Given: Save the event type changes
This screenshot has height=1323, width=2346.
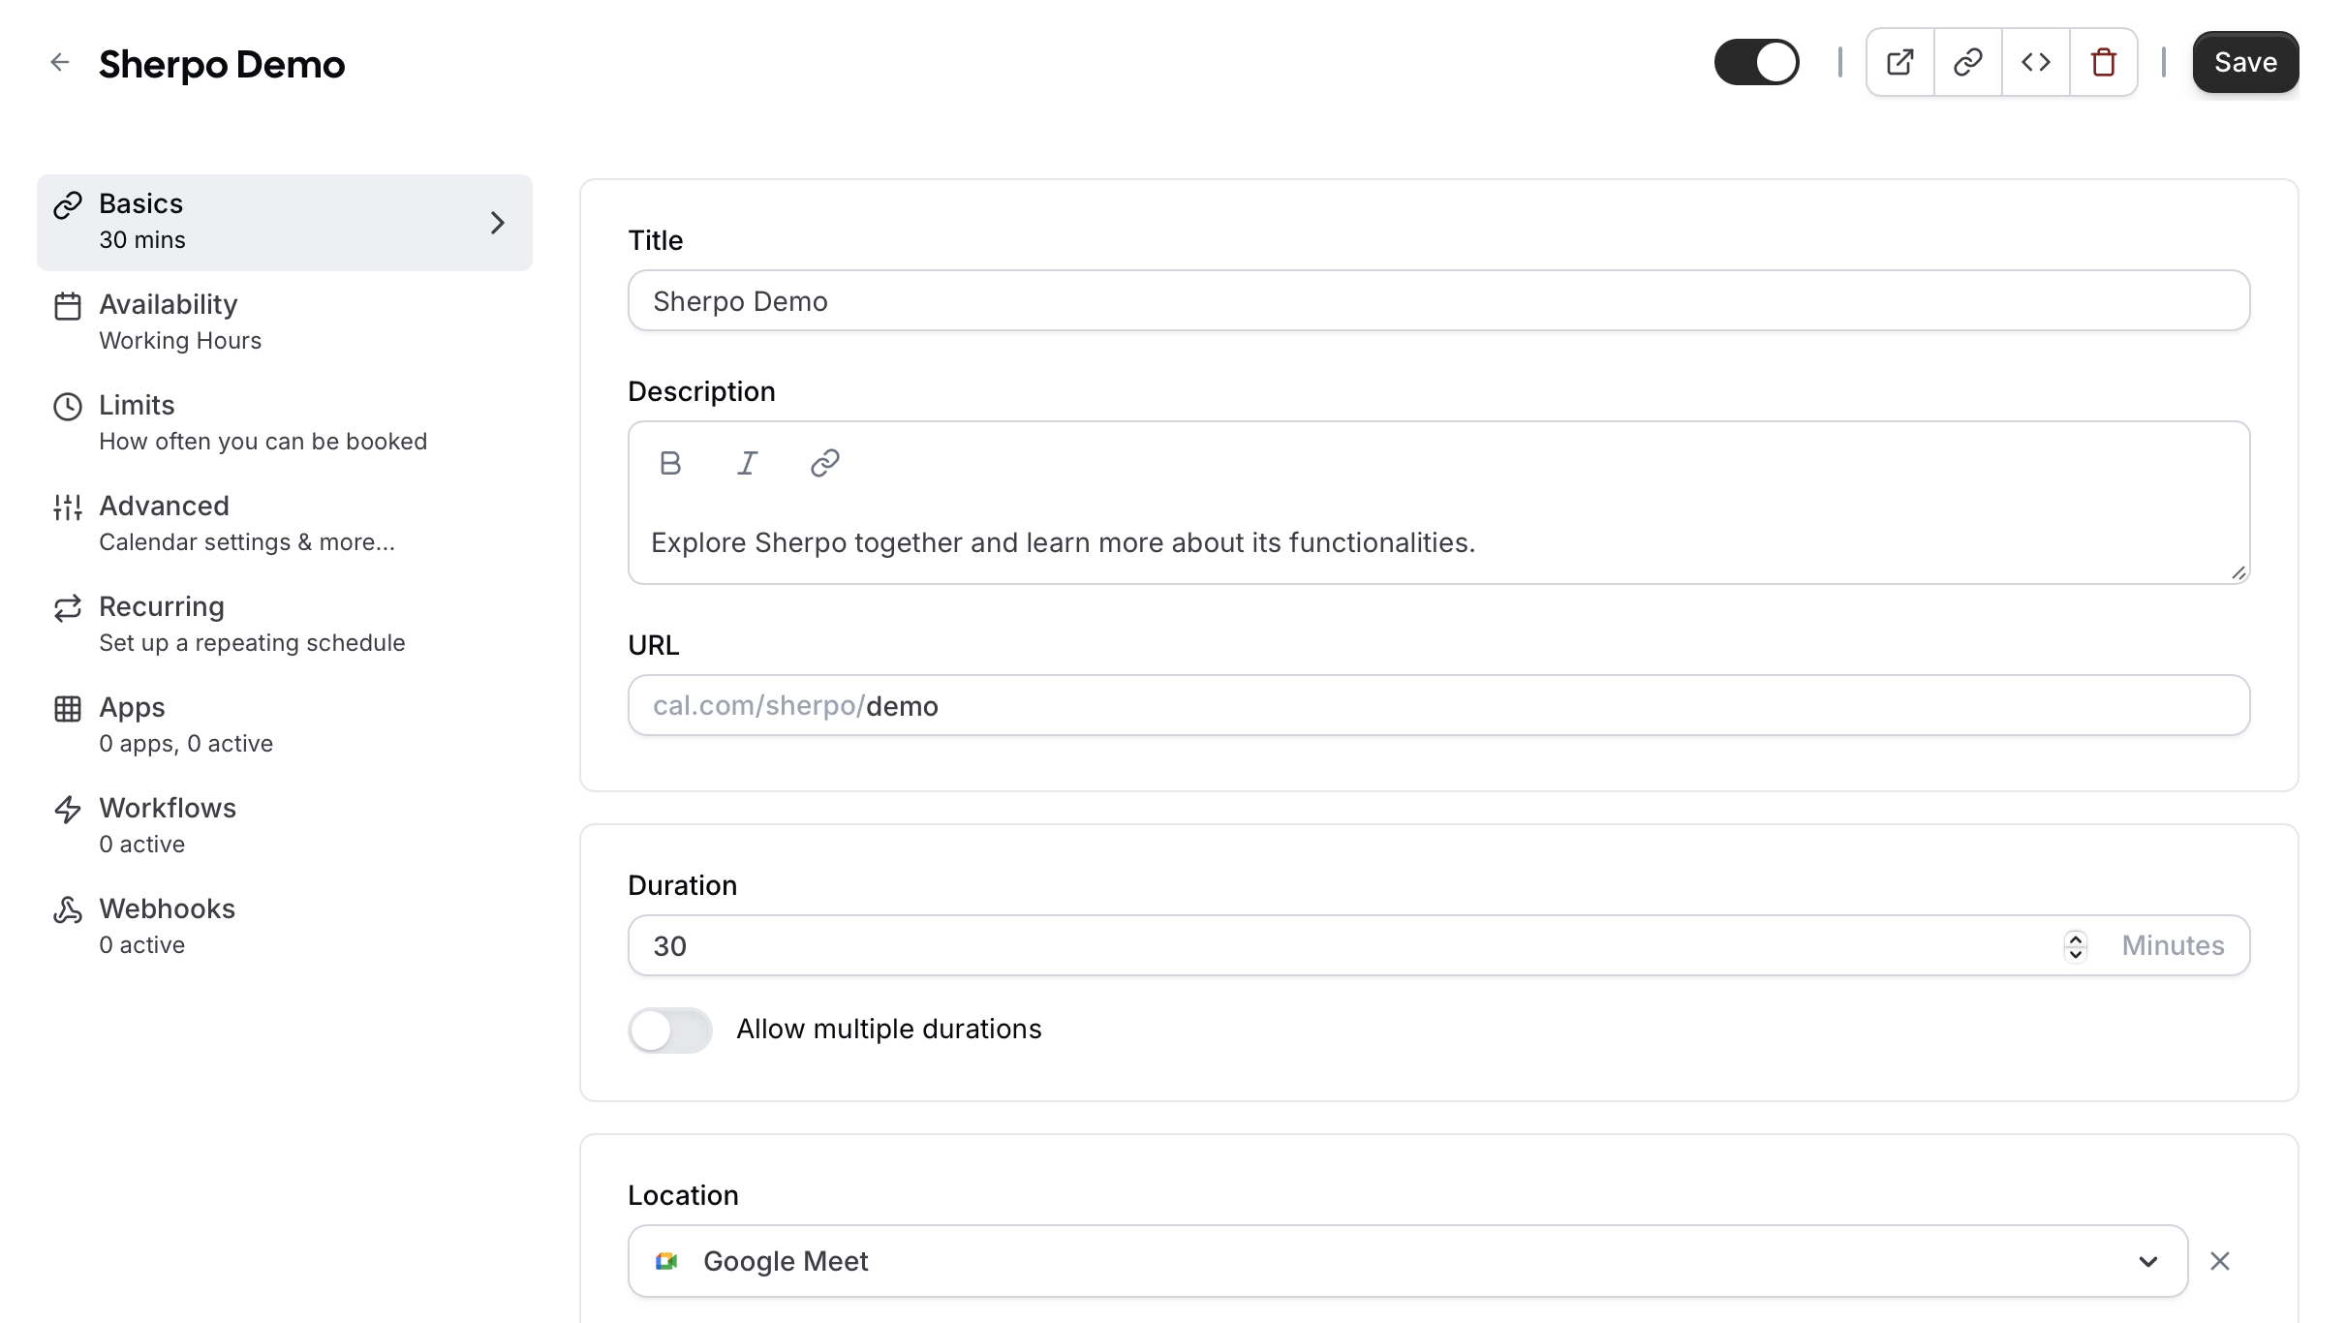Looking at the screenshot, I should (2245, 61).
